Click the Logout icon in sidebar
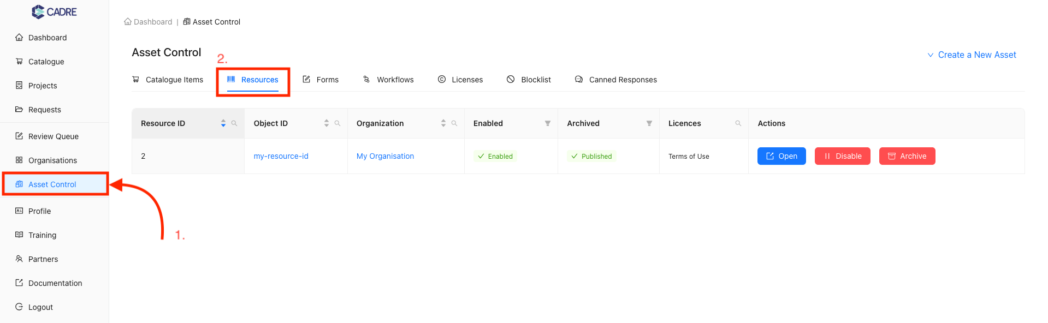 19,307
